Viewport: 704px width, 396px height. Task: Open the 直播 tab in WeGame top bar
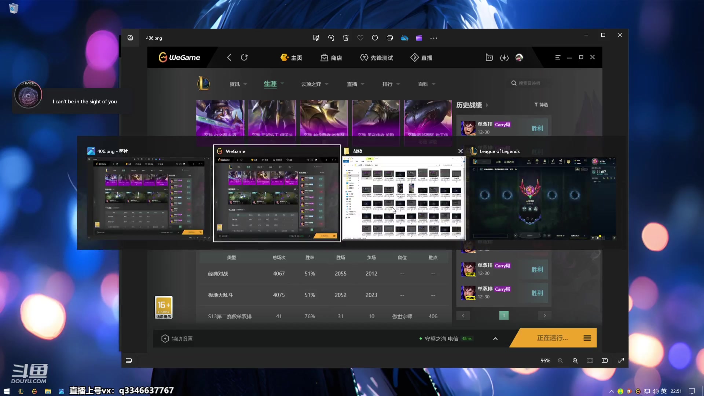click(x=421, y=58)
